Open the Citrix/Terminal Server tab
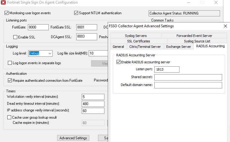Image resolution: width=230 pixels, height=142 pixels. tap(145, 47)
